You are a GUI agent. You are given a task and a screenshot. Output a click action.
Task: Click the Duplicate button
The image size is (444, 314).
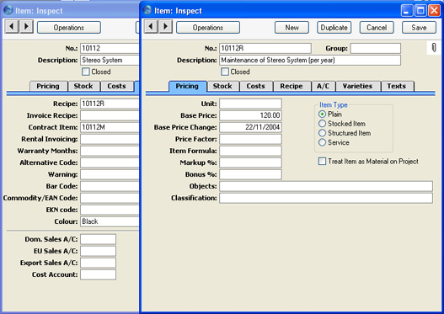click(334, 28)
